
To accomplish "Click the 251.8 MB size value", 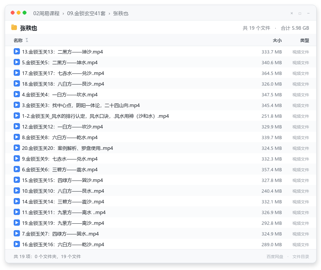I will 272,116.
